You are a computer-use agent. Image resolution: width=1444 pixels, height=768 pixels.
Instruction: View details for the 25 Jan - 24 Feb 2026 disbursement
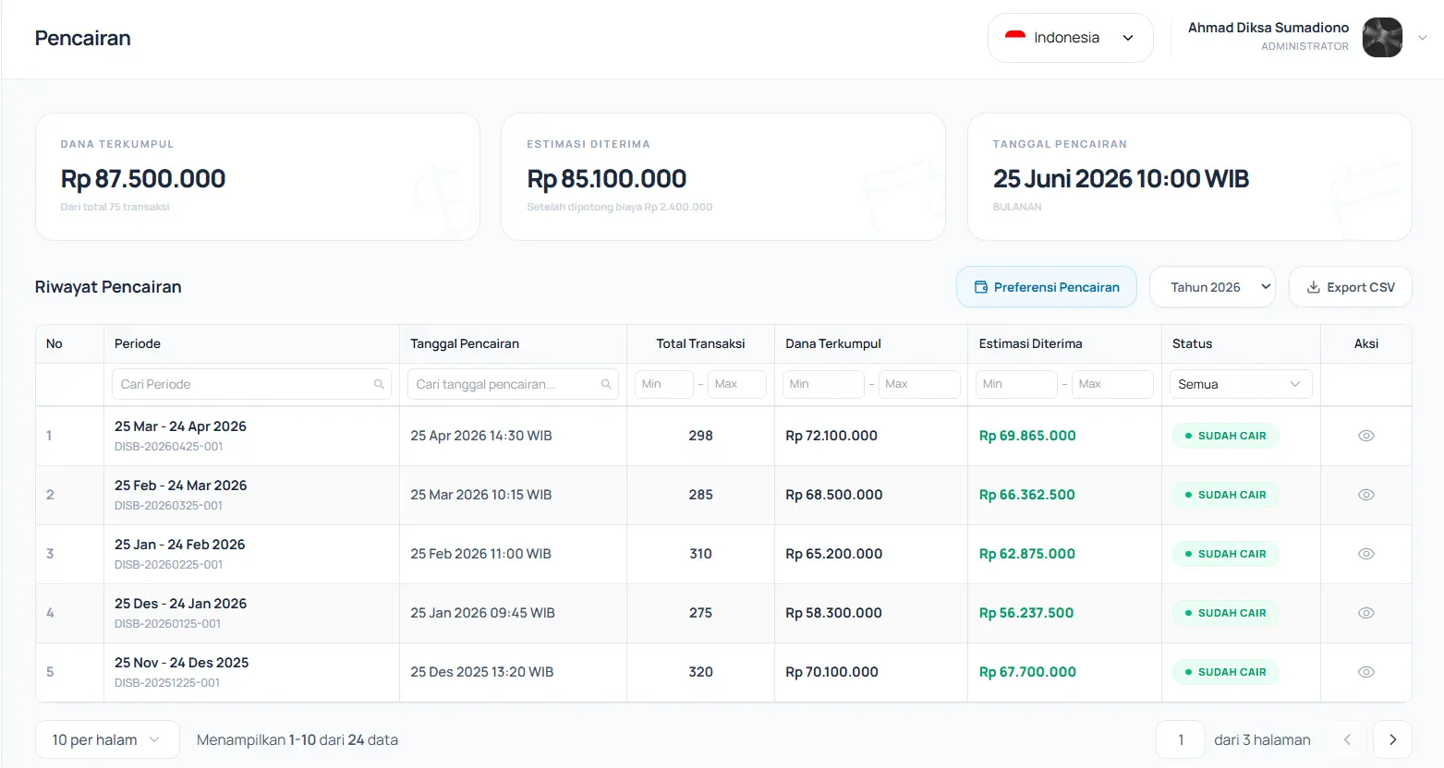(x=1365, y=554)
